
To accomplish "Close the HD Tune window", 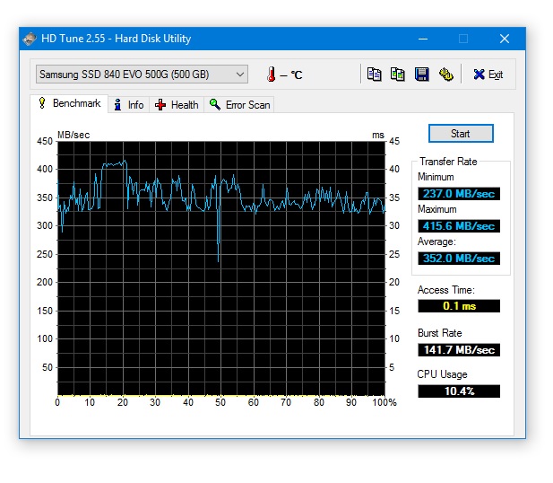I will (505, 39).
